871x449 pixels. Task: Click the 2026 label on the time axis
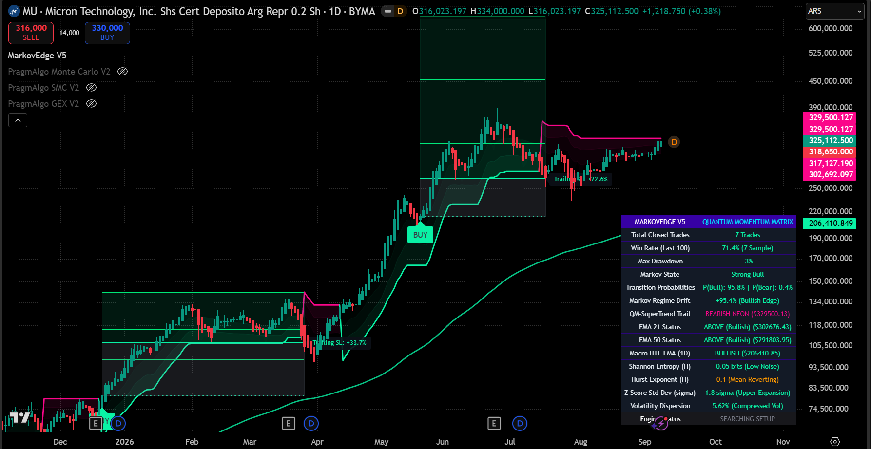coord(124,442)
